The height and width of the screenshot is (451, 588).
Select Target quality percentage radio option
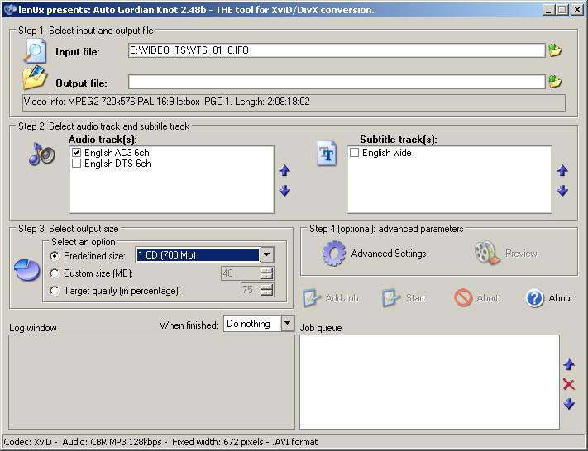[x=55, y=291]
